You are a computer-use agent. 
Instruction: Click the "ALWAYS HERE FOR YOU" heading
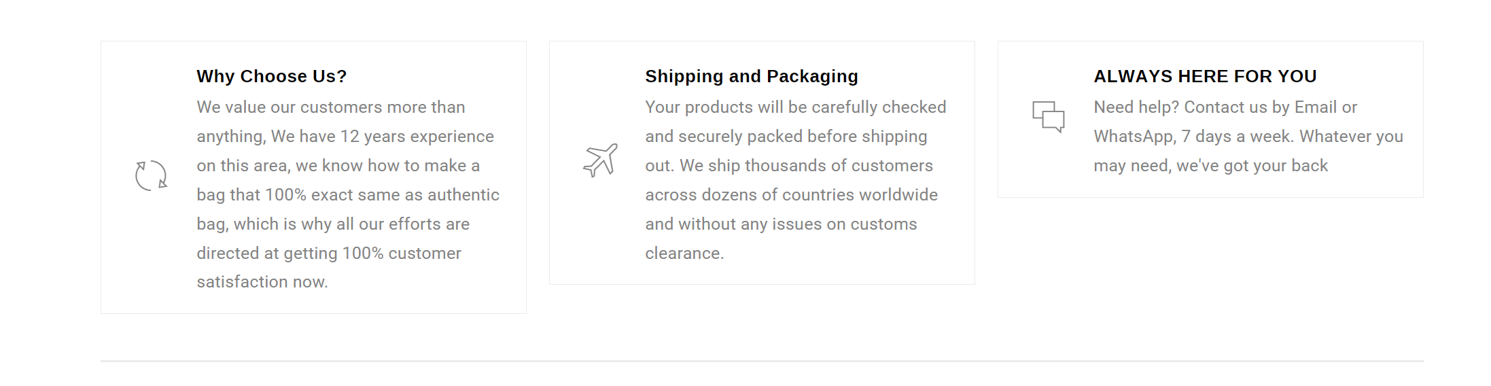(1205, 76)
